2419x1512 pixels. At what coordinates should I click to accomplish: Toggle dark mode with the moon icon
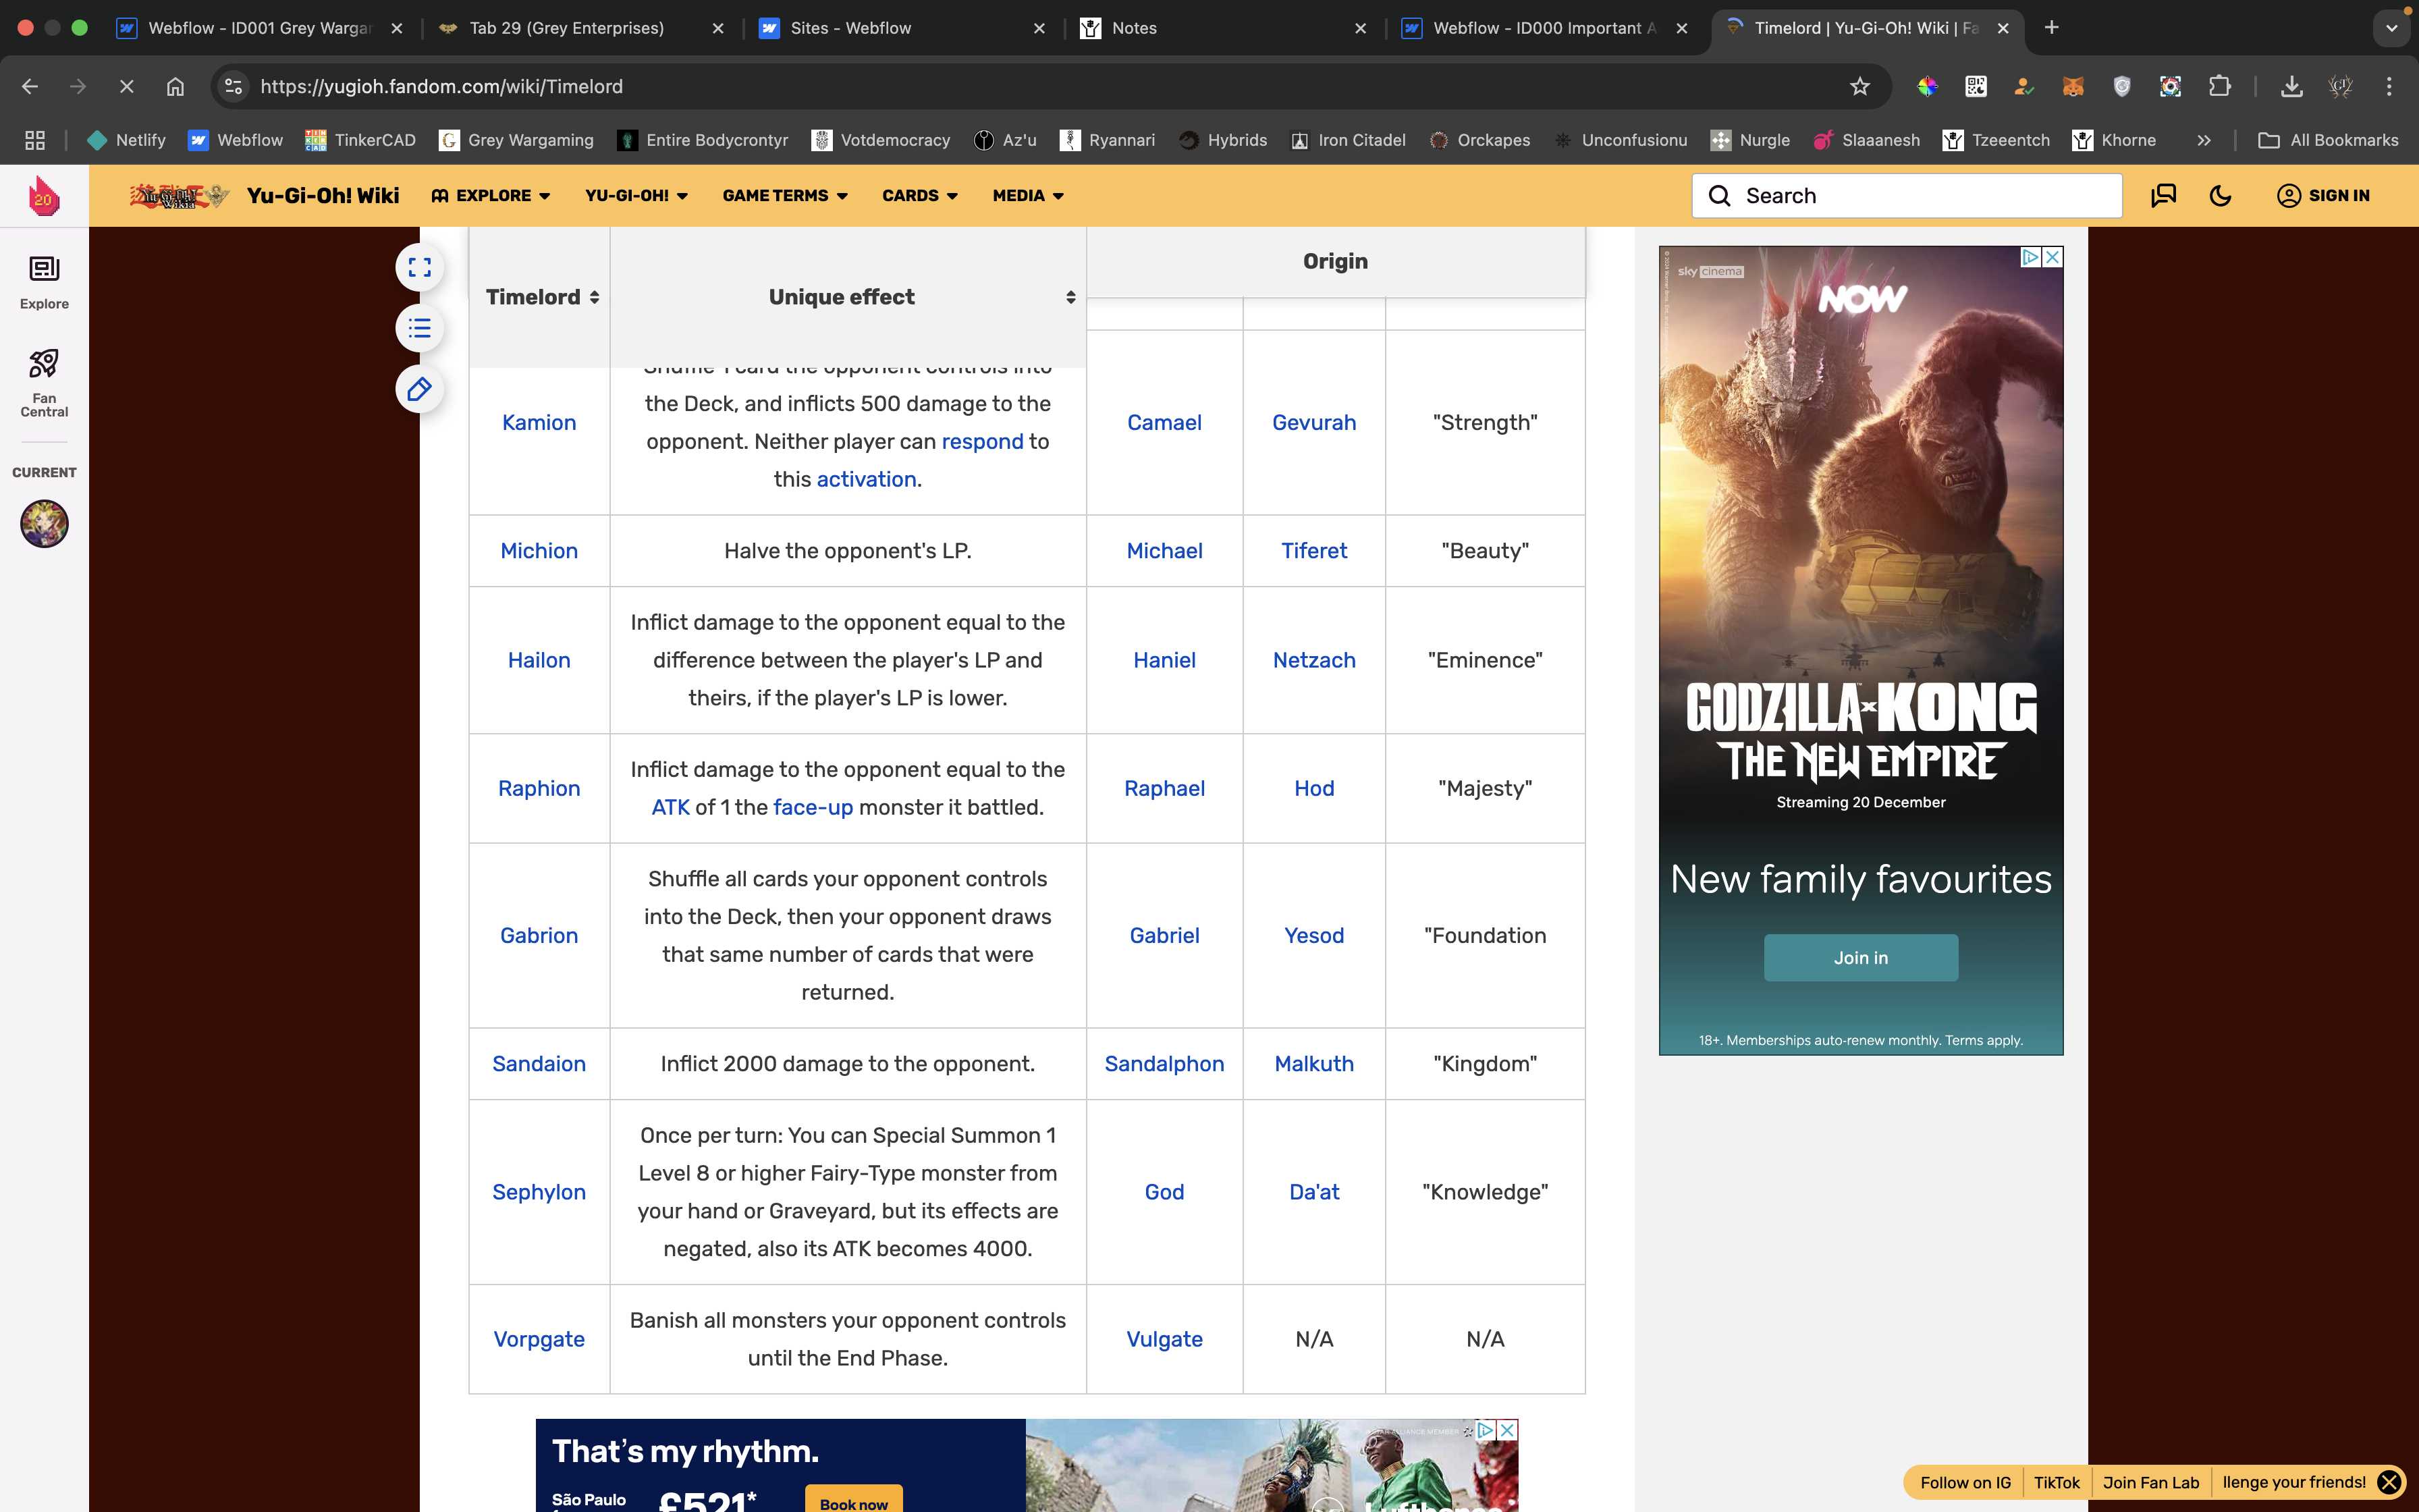pos(2220,196)
